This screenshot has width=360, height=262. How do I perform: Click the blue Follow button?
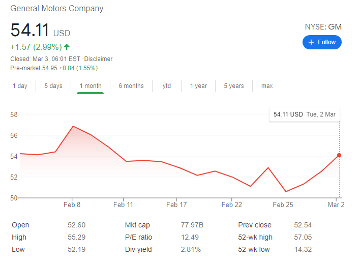point(322,42)
